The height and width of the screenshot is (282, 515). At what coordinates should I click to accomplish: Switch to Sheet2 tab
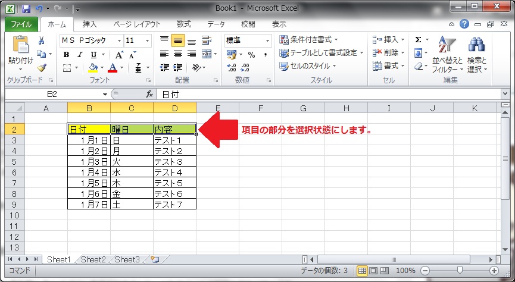pyautogui.click(x=93, y=259)
